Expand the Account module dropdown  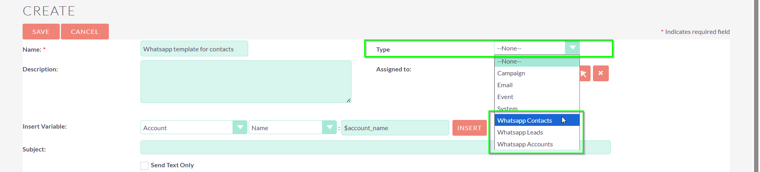tap(240, 127)
